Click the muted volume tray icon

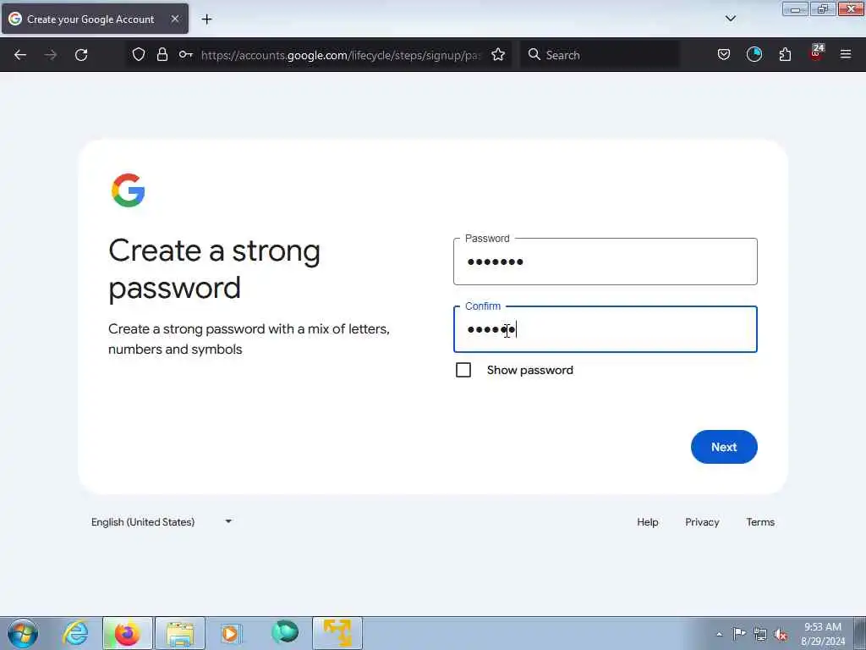click(781, 634)
